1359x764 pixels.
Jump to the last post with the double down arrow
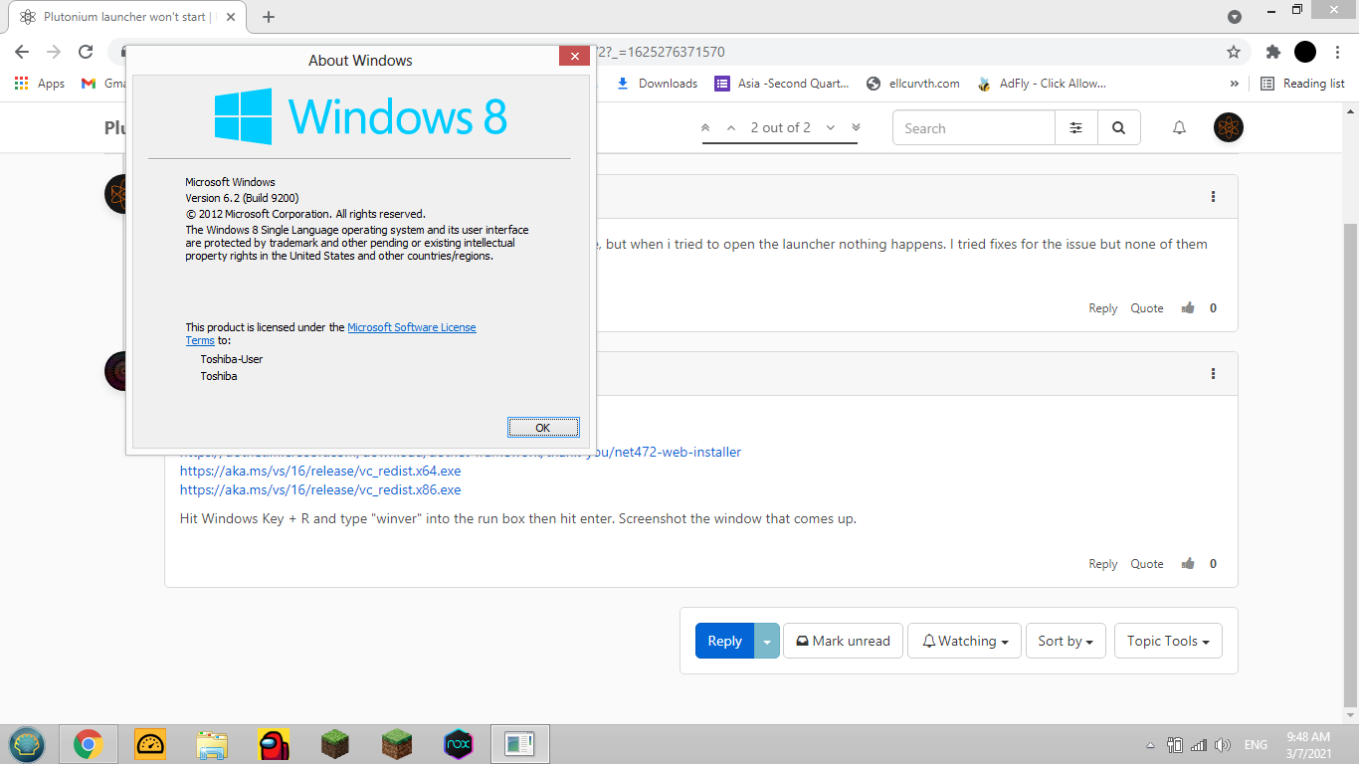(x=856, y=127)
